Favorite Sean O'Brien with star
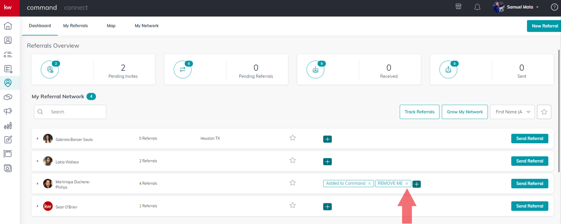Viewport: 561px width, 224px height. pyautogui.click(x=293, y=205)
